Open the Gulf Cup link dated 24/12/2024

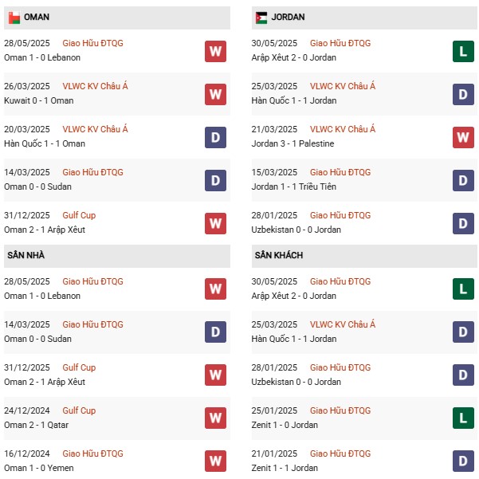click(79, 410)
